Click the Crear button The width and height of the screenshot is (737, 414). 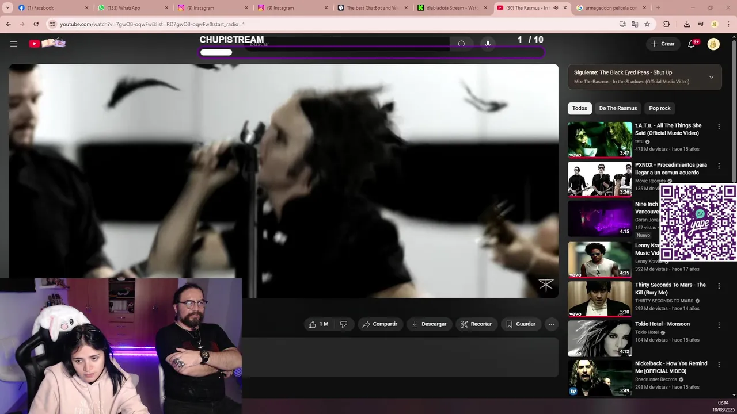tap(663, 44)
